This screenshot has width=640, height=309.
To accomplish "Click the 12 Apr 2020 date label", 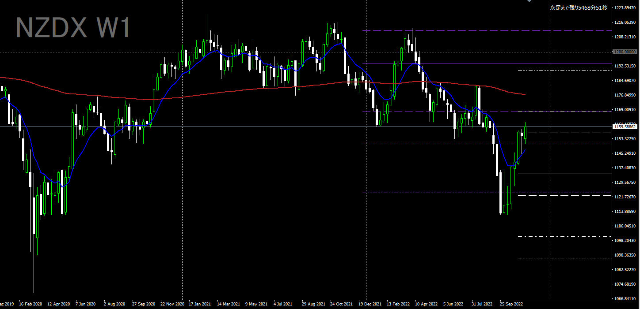I will 59,304.
